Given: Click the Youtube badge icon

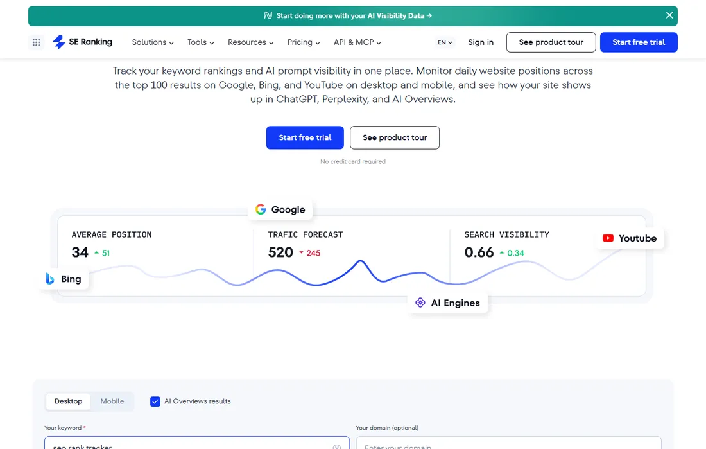Looking at the screenshot, I should tap(608, 238).
